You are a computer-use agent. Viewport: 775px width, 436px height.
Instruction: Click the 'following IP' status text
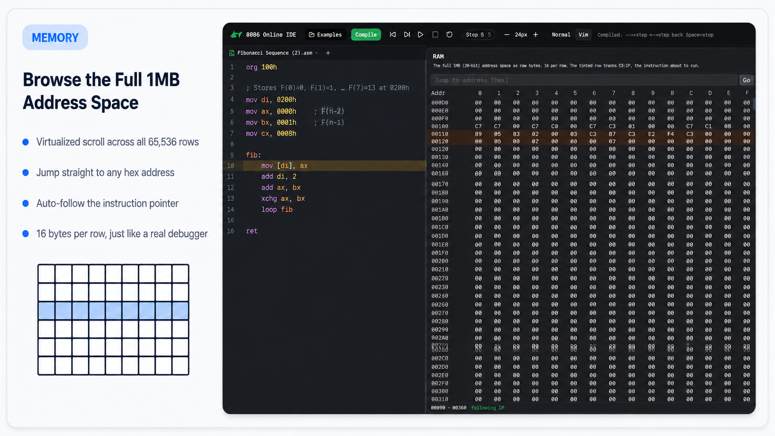pos(488,408)
